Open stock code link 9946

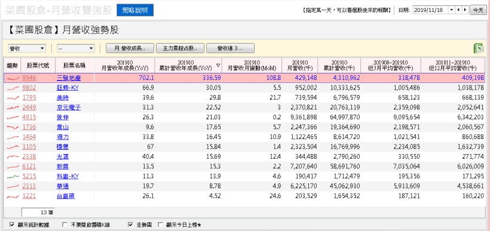tap(29, 78)
